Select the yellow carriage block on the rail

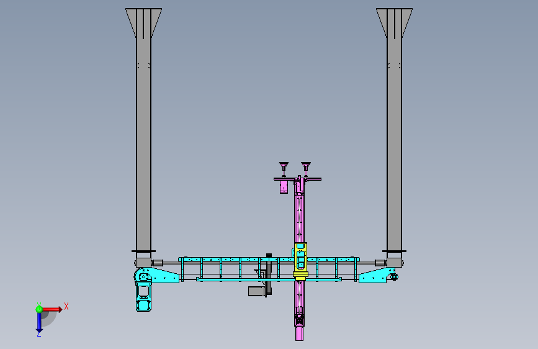(x=300, y=260)
